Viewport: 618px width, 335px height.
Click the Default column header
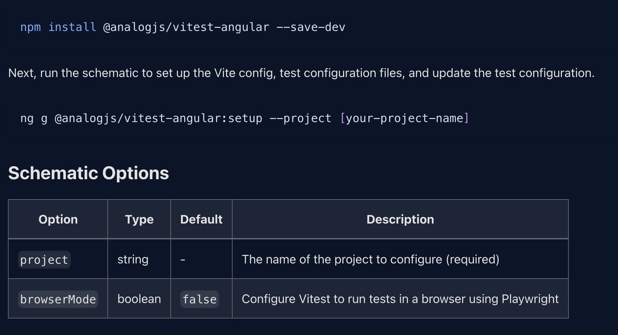click(201, 219)
